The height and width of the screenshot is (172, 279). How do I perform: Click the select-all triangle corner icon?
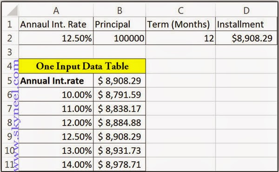coord(13,11)
